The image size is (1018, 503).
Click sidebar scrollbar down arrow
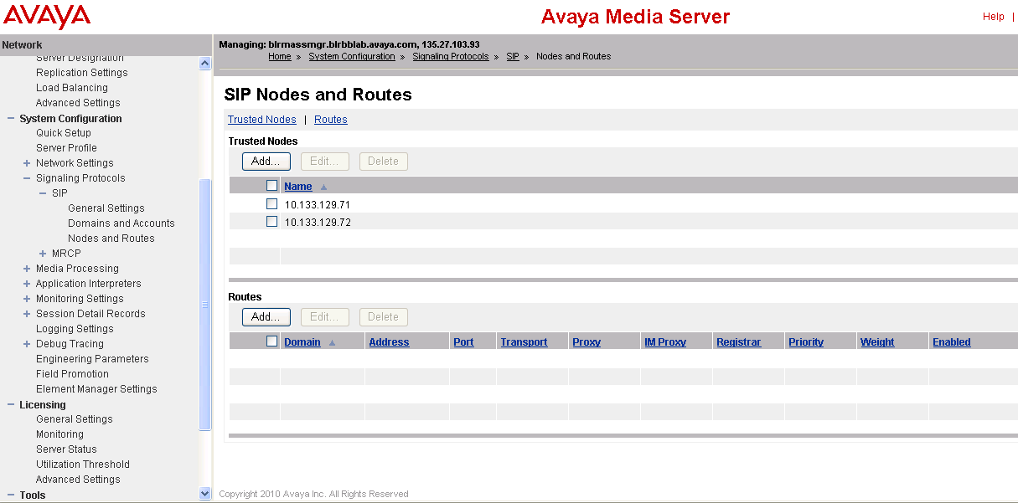pos(205,494)
